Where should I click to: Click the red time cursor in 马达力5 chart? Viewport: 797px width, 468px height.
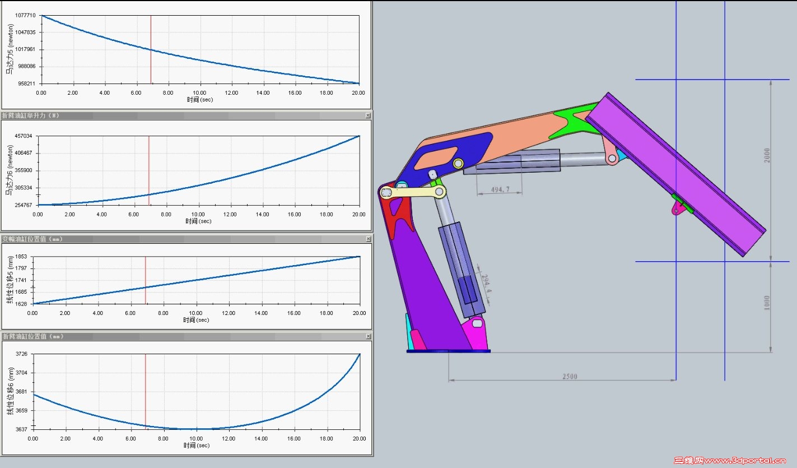coord(151,49)
